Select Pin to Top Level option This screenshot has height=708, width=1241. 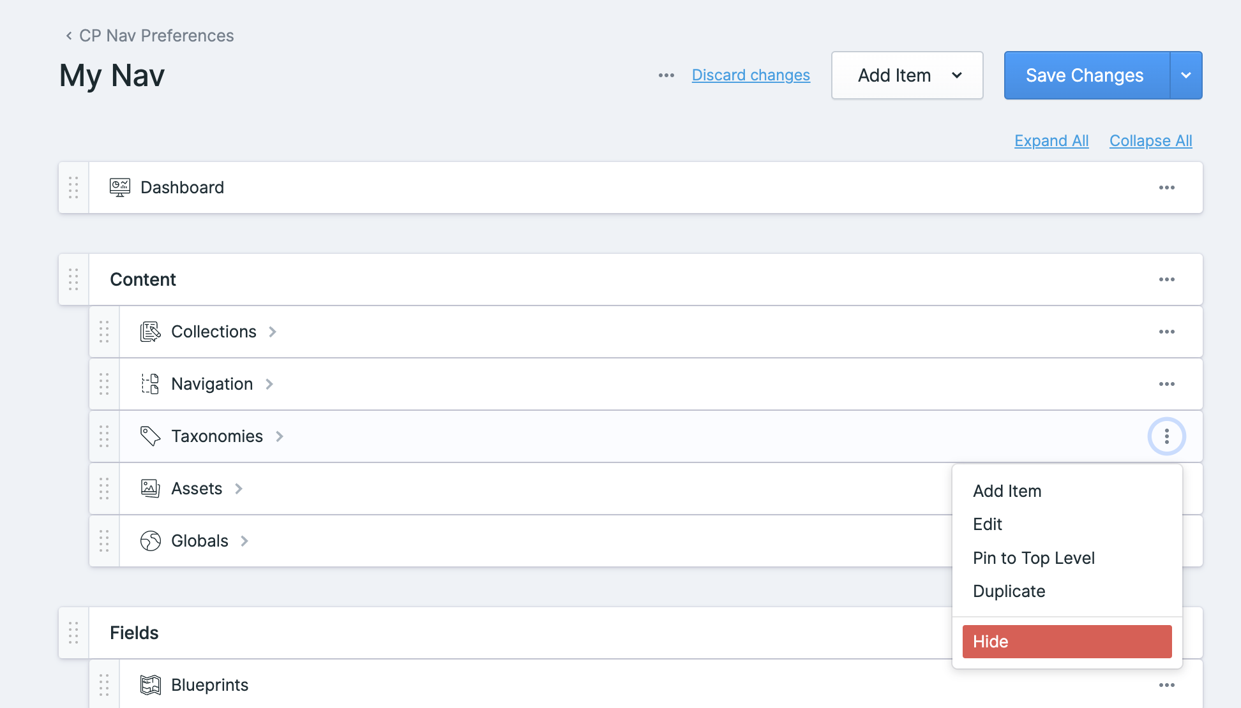point(1034,556)
